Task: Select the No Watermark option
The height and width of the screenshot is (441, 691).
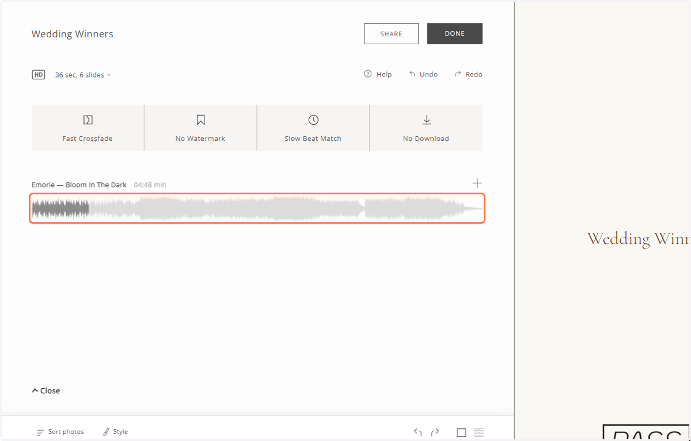Action: (x=200, y=128)
